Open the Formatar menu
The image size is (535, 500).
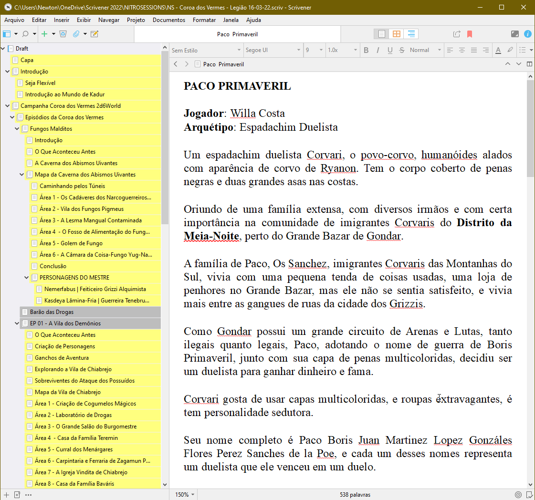coord(204,20)
